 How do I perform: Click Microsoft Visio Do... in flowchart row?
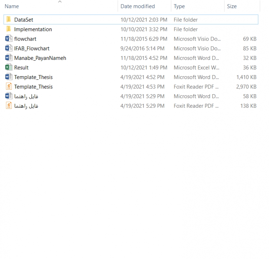click(x=197, y=39)
